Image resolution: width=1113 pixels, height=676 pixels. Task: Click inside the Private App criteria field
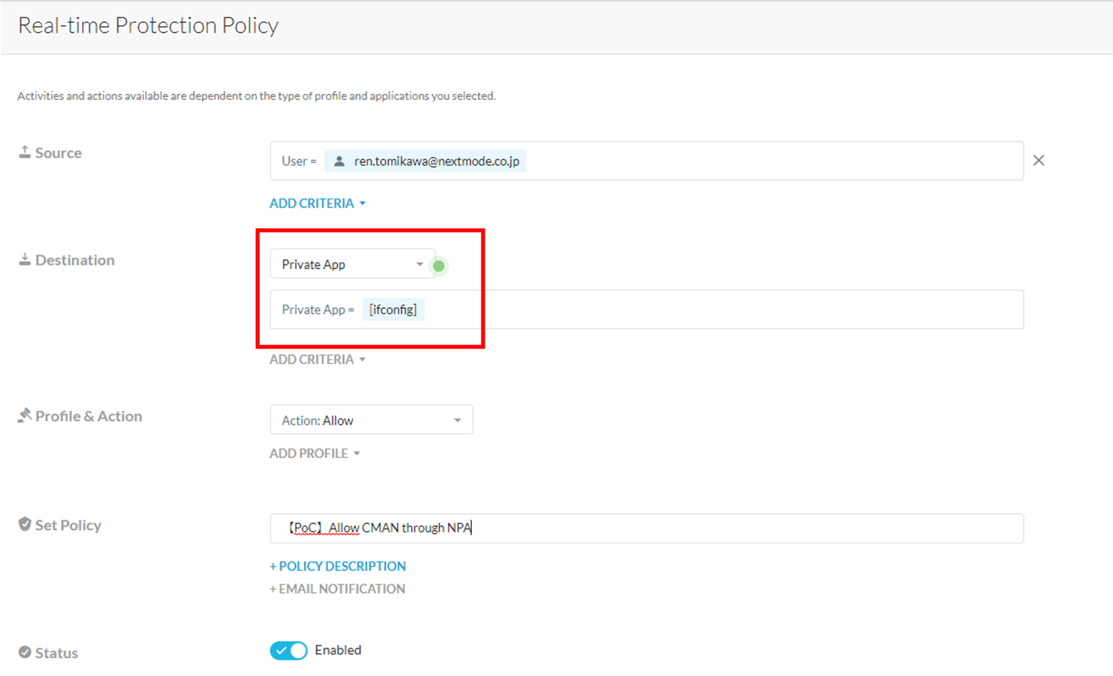pyautogui.click(x=705, y=310)
